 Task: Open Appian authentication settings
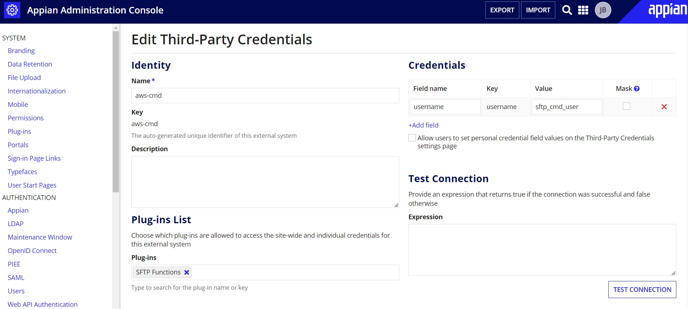click(18, 210)
